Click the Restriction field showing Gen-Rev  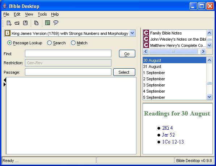point(68,63)
